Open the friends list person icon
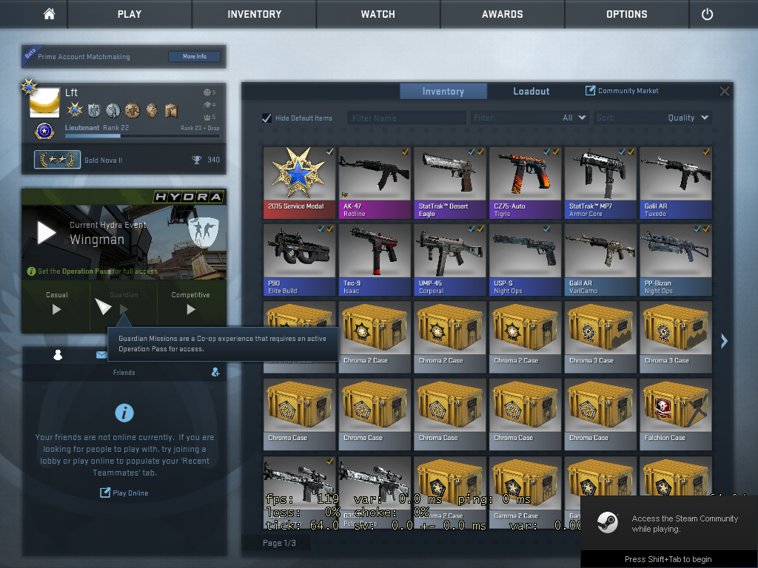This screenshot has height=568, width=758. 58,355
